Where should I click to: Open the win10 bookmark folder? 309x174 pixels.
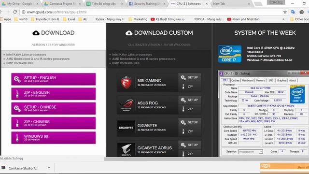(21, 19)
